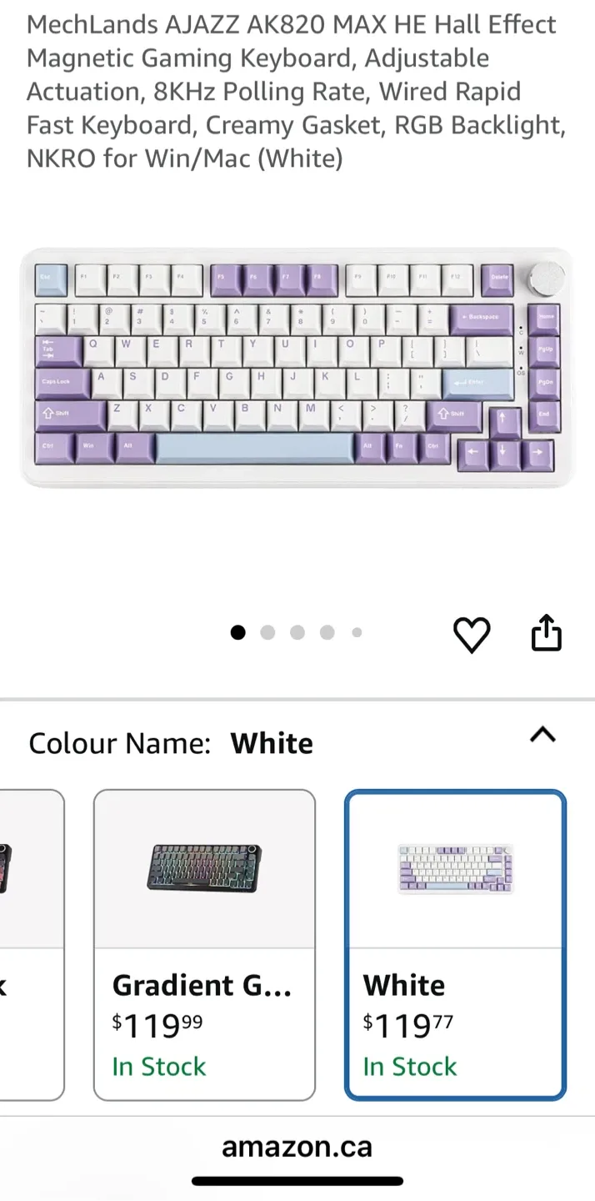Tap the $119.99 Gradient price
Image resolution: width=595 pixels, height=1201 pixels.
click(x=157, y=1024)
